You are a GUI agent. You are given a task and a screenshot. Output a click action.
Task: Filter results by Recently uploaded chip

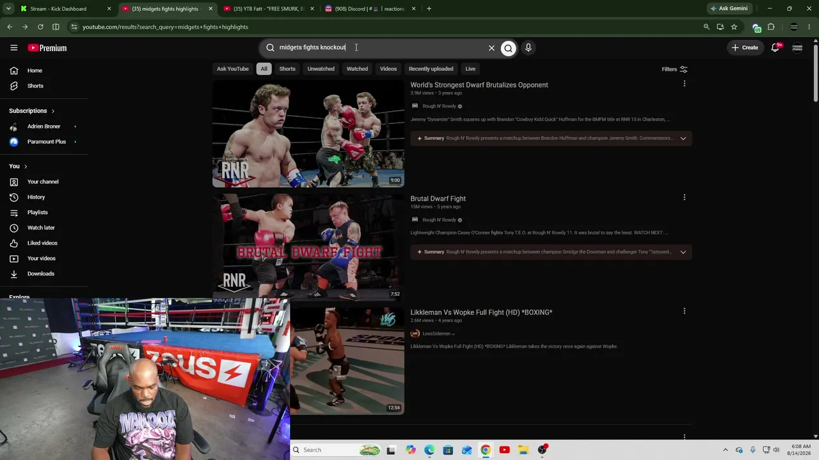(x=431, y=69)
